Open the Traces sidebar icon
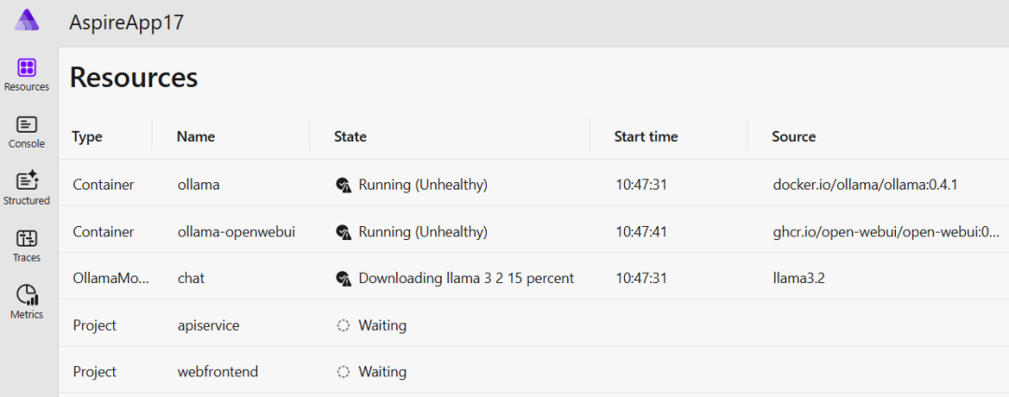This screenshot has width=1009, height=397. click(x=26, y=245)
